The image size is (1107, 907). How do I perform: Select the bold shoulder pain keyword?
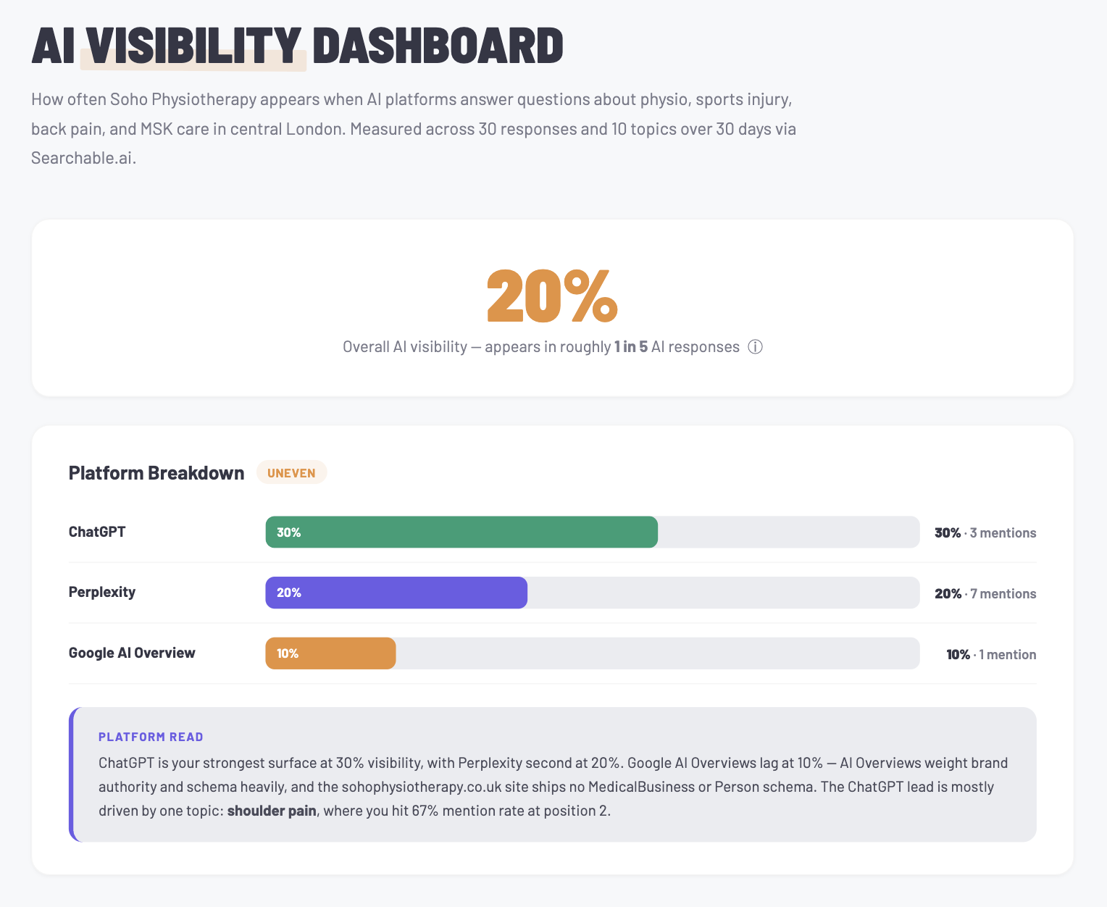click(272, 811)
